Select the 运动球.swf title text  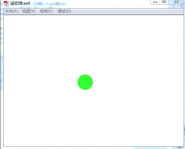(20, 3)
